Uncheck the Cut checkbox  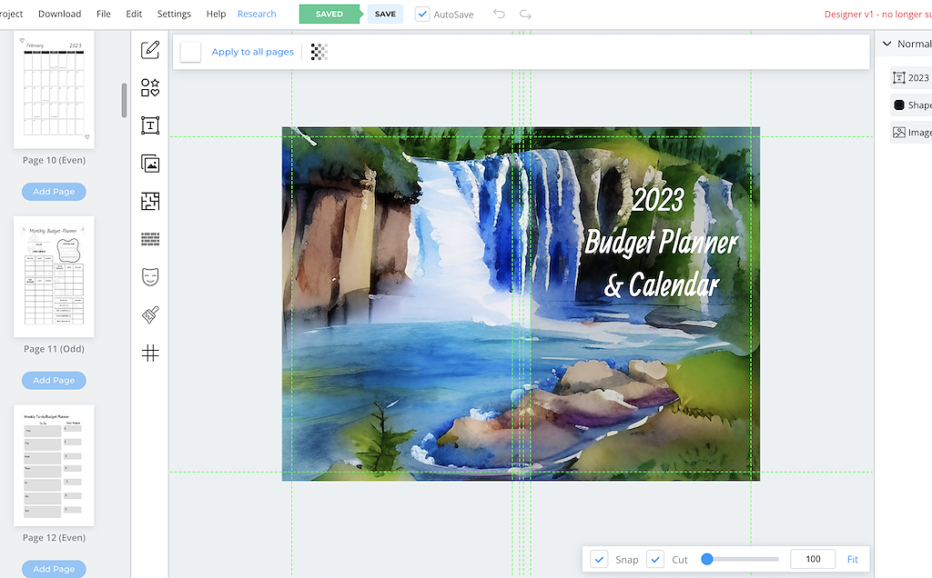[655, 559]
